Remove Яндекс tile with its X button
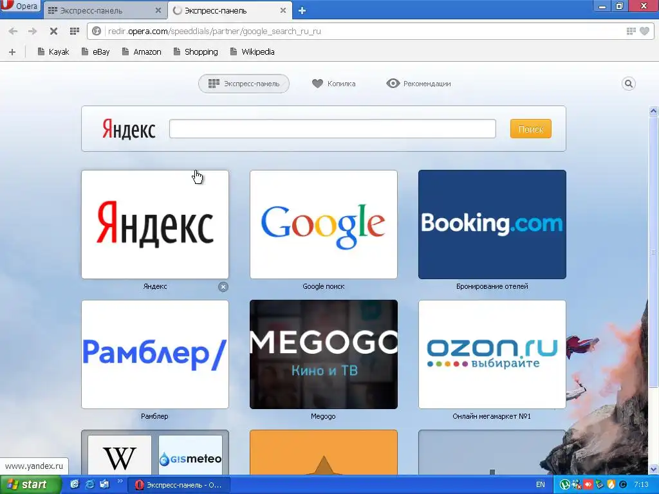This screenshot has height=494, width=659. tap(223, 287)
